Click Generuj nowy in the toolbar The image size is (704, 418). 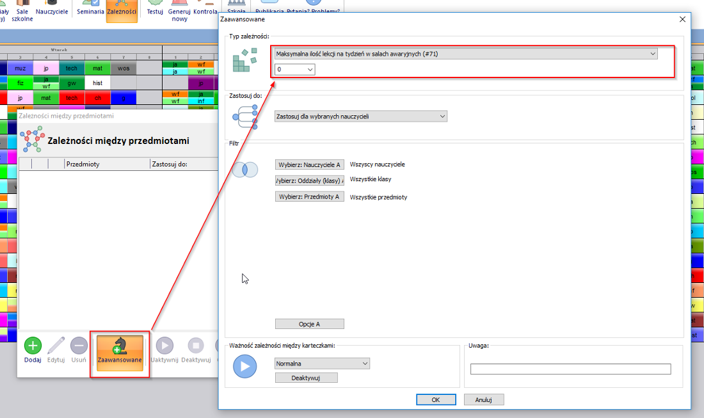[179, 10]
